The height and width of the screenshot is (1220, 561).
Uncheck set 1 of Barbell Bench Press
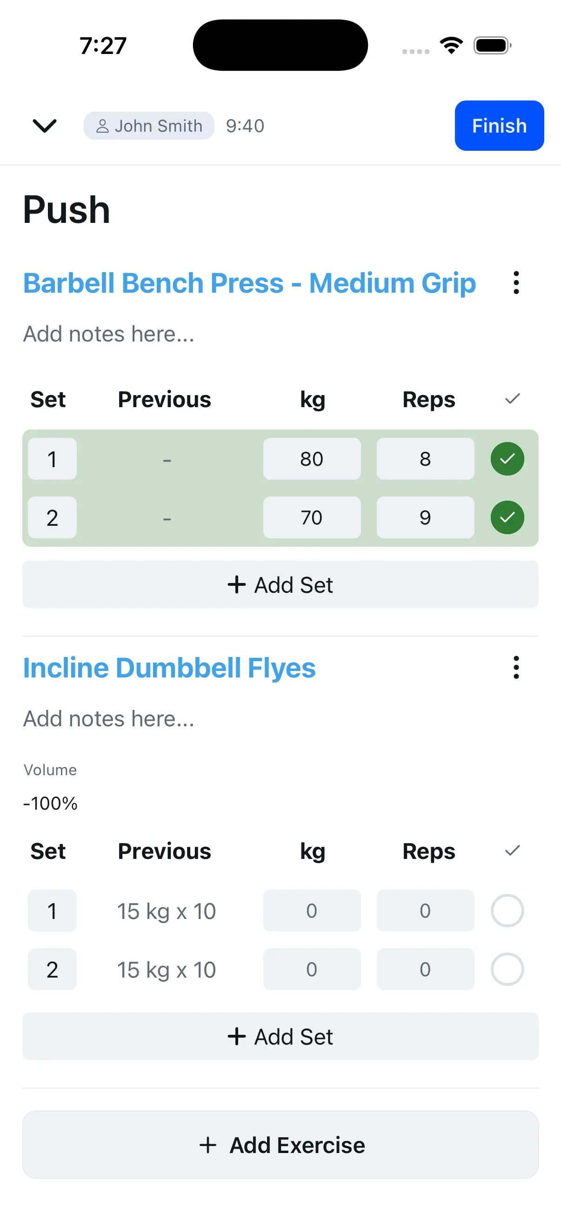pos(507,458)
